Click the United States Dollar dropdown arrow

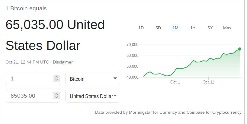click(115, 96)
